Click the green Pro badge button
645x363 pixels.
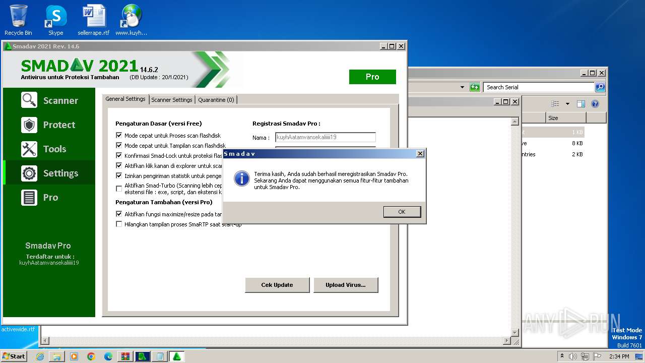click(x=372, y=77)
